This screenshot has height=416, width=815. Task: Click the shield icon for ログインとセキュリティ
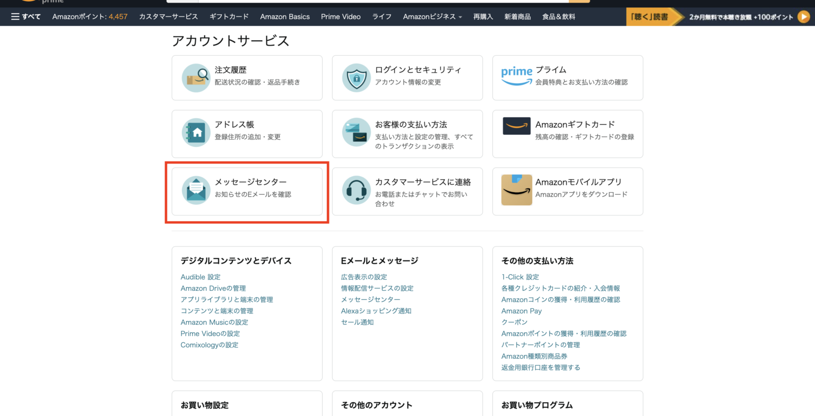point(356,77)
